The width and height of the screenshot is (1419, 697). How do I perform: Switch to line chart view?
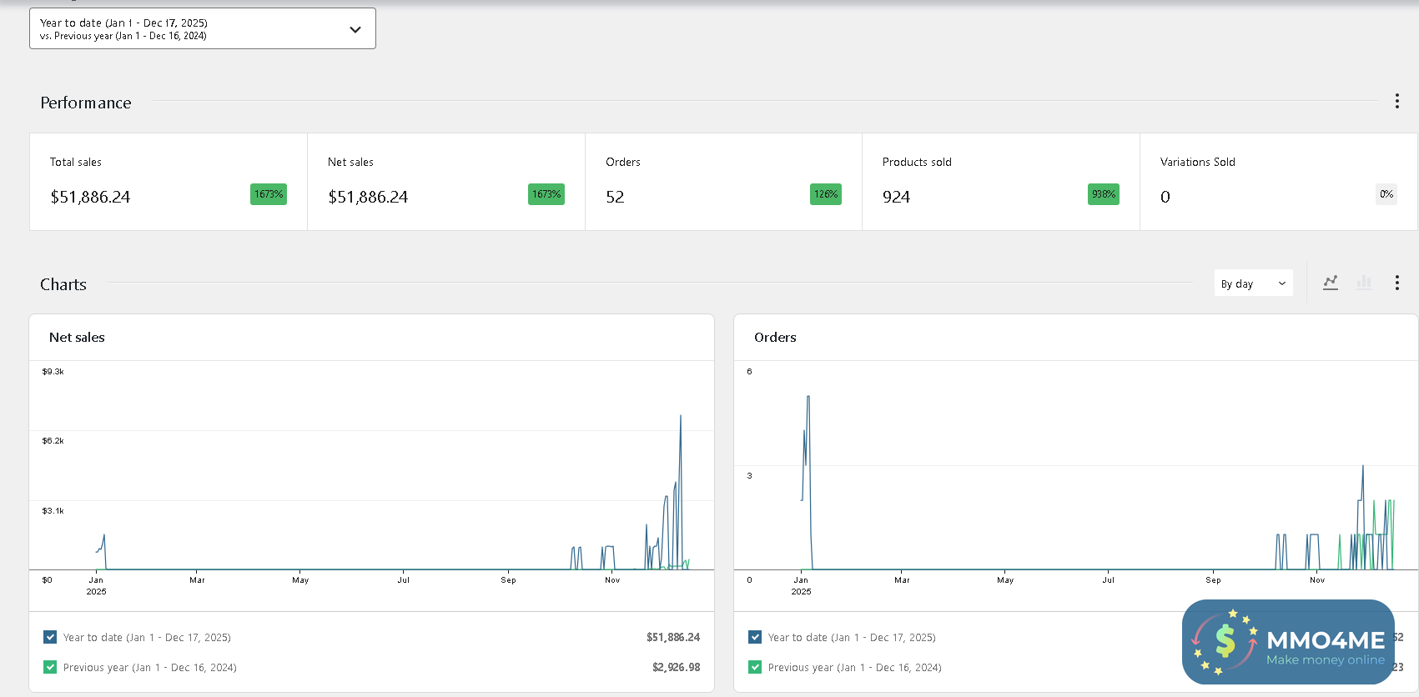coord(1331,283)
